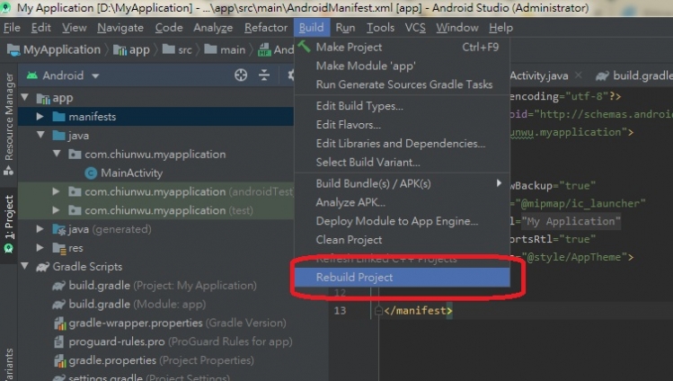Screen dimensions: 673x381
Task: Click line number 13 in editor gutter
Action: [x=340, y=310]
